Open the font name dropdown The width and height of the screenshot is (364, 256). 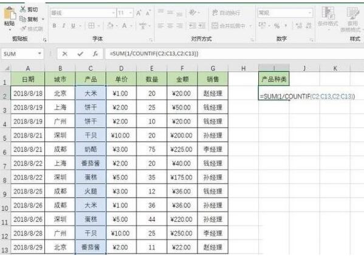point(113,13)
